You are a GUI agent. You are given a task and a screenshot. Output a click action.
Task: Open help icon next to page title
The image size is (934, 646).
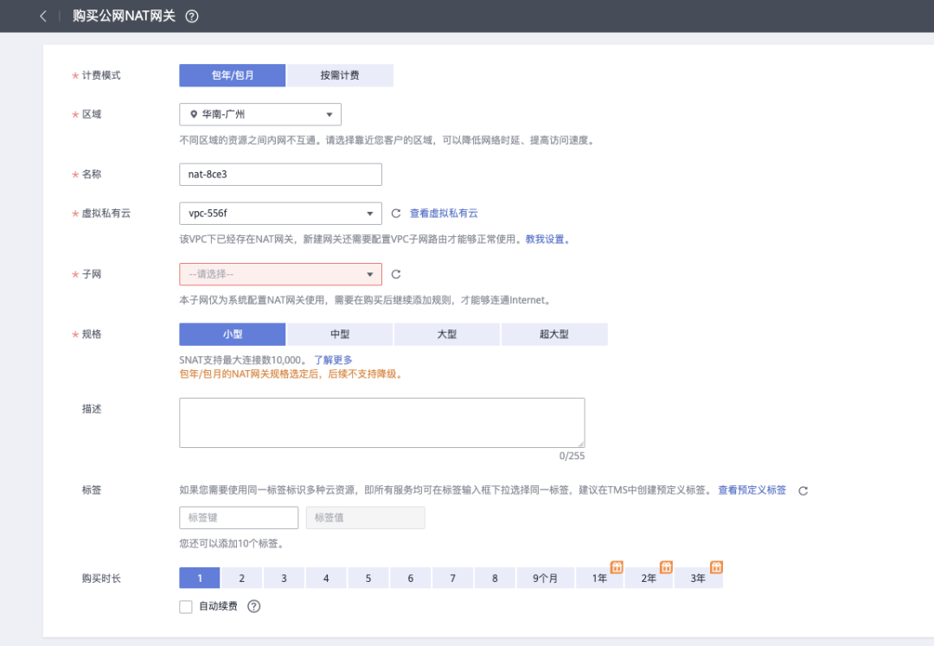(x=191, y=16)
